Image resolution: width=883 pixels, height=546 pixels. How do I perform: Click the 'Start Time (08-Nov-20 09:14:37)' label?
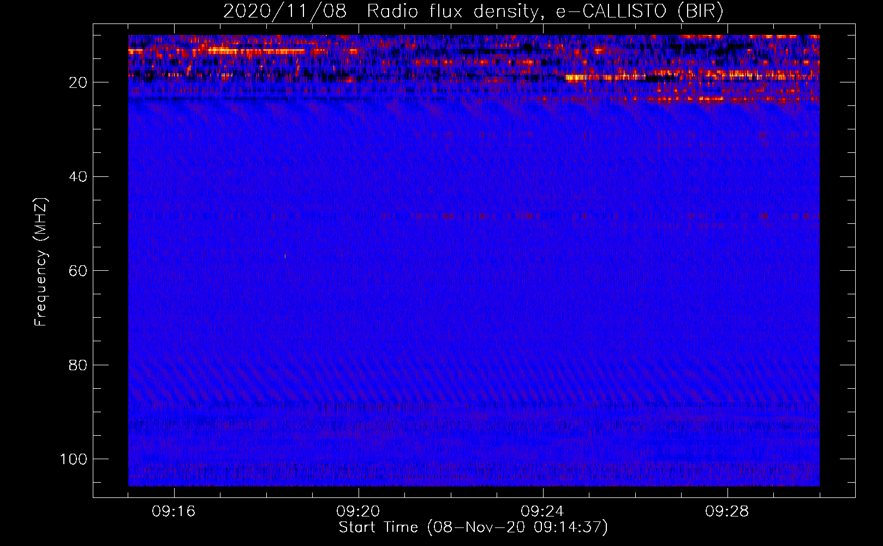(473, 527)
